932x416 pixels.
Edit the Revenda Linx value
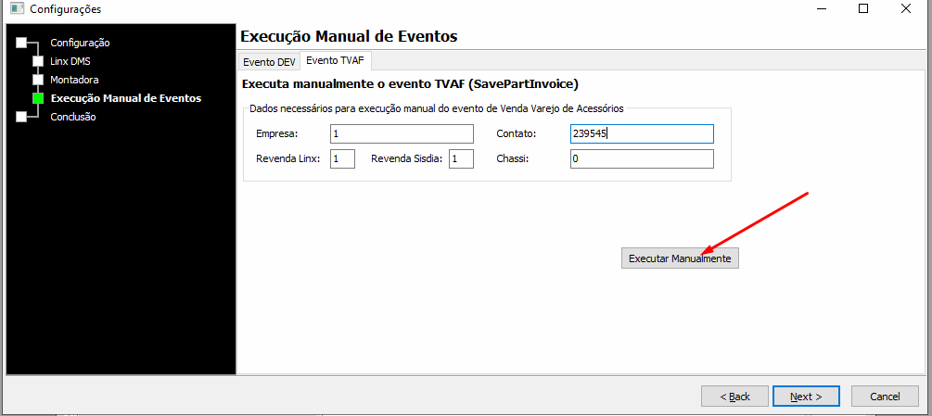click(x=342, y=159)
